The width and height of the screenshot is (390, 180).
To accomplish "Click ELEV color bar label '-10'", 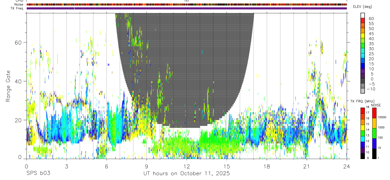I will pos(372,89).
